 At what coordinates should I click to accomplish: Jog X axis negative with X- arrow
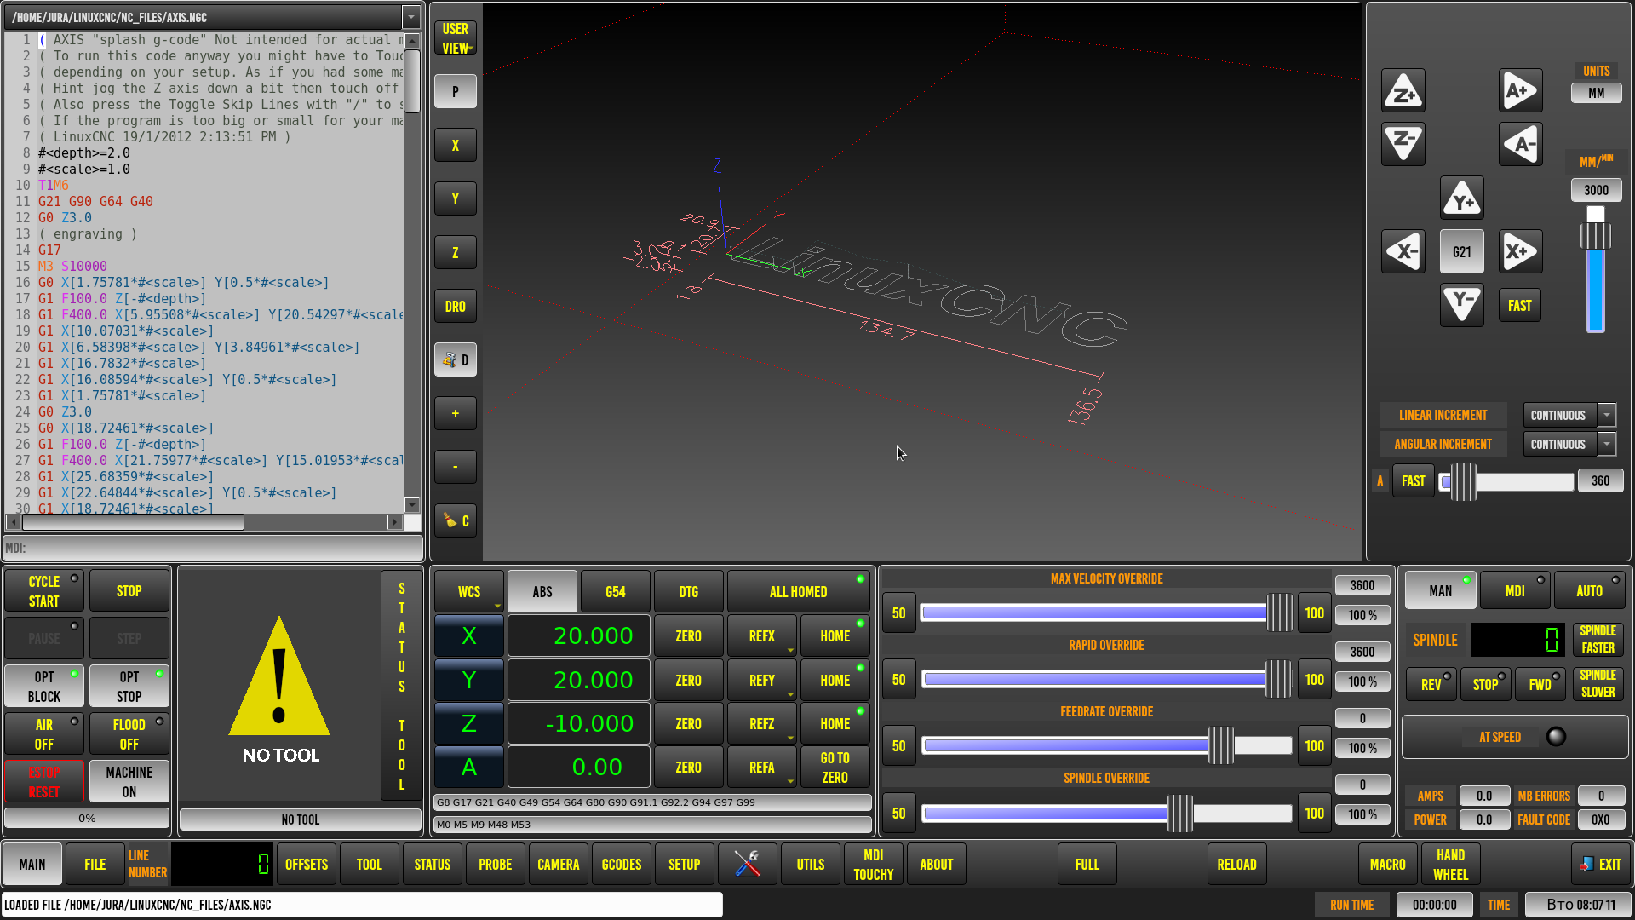1403,252
